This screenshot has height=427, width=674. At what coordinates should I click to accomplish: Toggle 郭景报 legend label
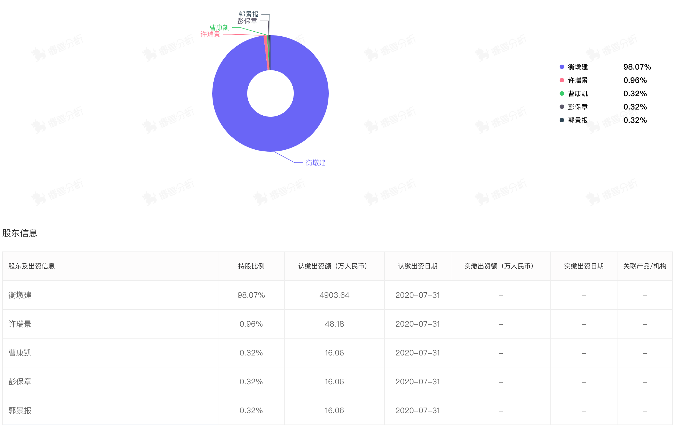(578, 120)
